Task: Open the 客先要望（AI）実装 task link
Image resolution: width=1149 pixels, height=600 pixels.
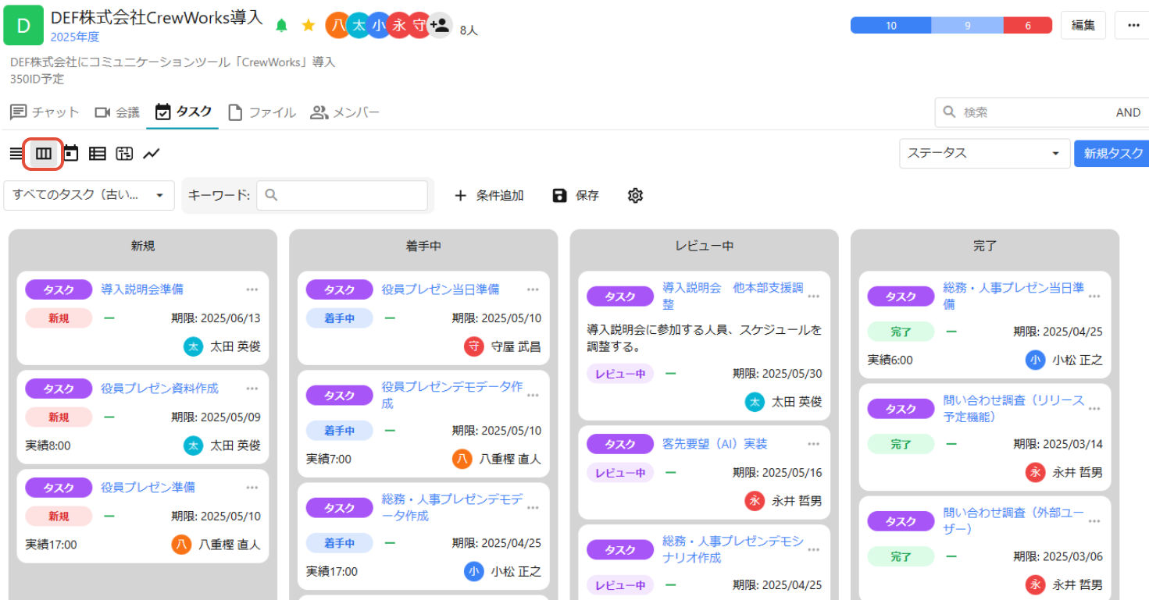Action: pyautogui.click(x=715, y=444)
